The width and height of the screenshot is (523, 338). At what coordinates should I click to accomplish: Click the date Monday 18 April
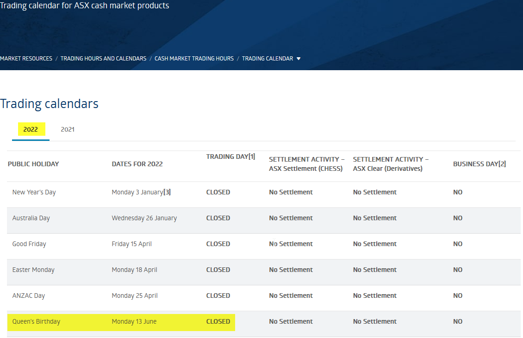134,270
